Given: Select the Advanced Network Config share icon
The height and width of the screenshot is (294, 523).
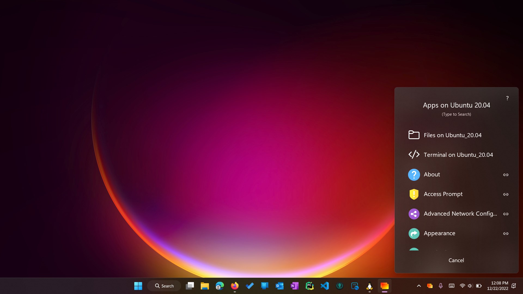Looking at the screenshot, I should 414,214.
